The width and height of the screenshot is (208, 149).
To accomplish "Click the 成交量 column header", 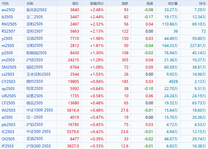I will [173, 3].
